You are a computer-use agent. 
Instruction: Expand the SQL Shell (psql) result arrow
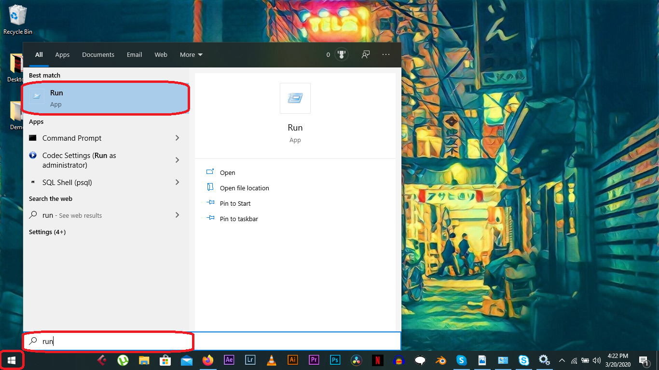177,182
